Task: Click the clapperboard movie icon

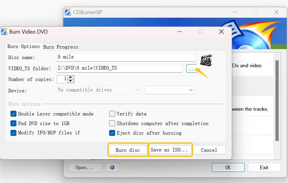Action: pyautogui.click(x=206, y=60)
